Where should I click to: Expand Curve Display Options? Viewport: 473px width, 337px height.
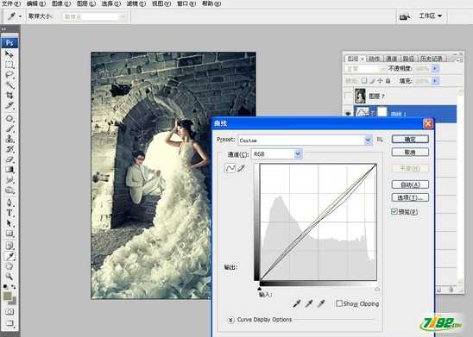coord(230,320)
